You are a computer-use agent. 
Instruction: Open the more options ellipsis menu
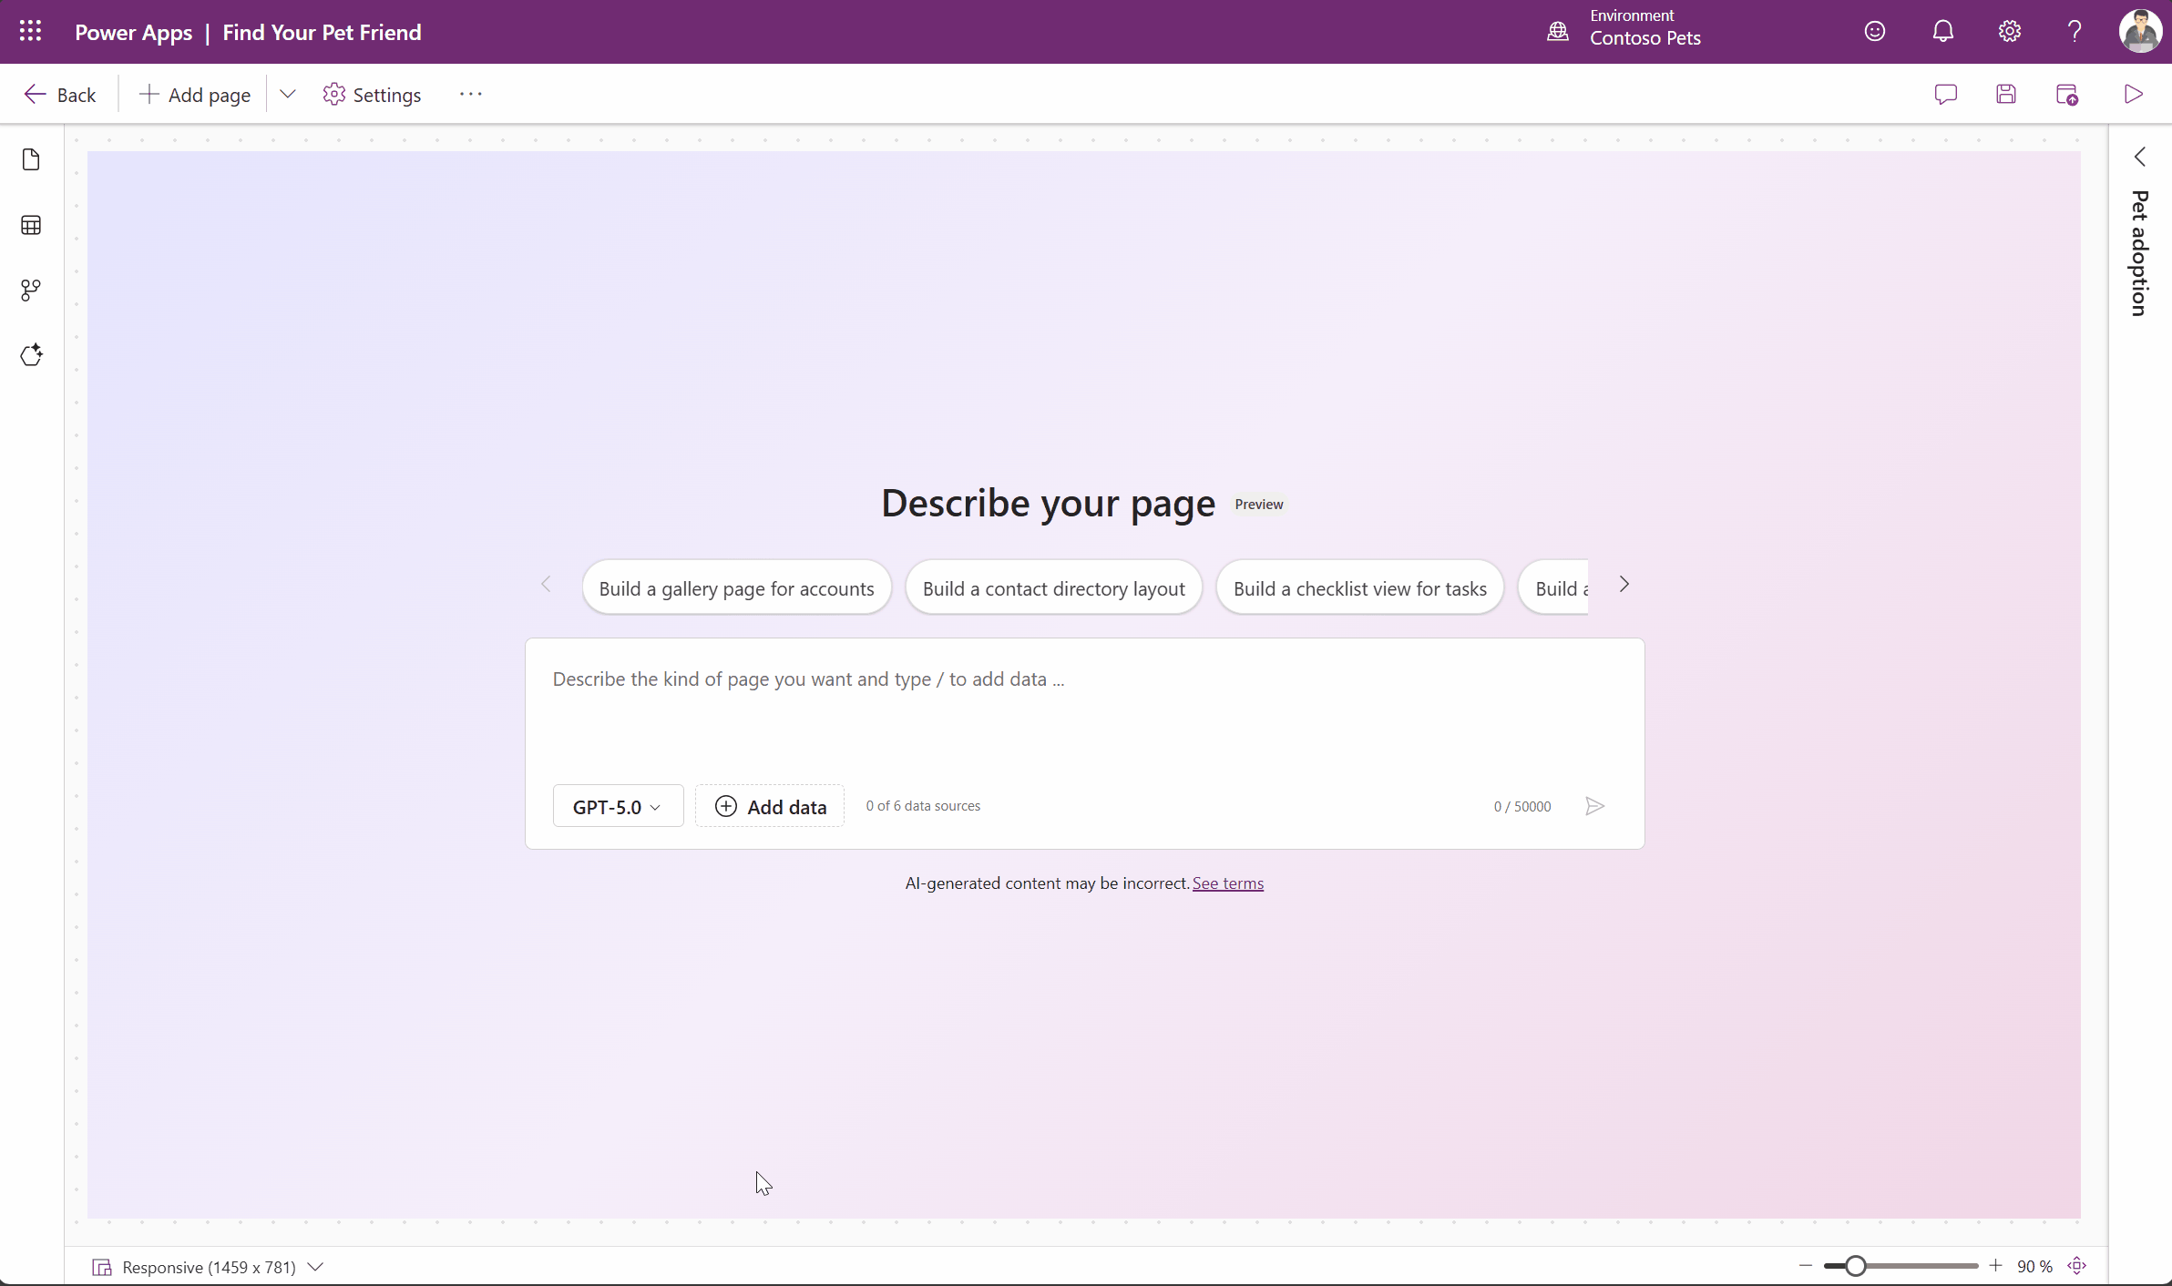(470, 95)
